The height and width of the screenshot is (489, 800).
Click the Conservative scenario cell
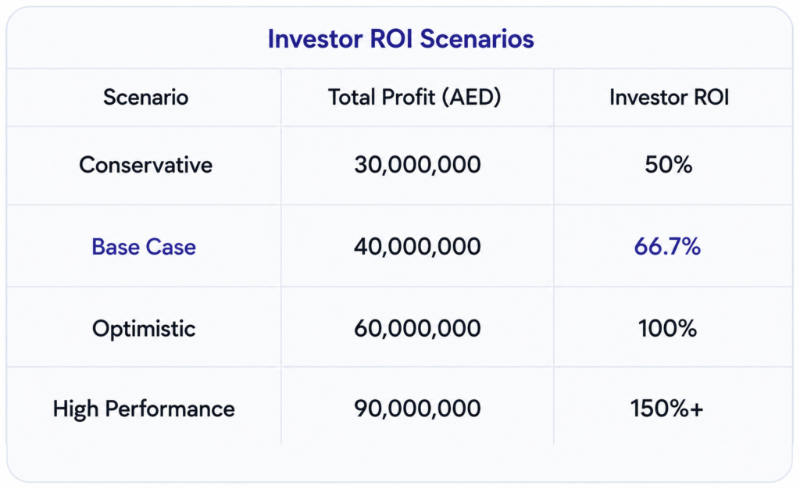coord(145,165)
